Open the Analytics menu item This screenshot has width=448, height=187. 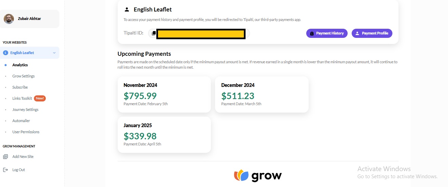pyautogui.click(x=20, y=65)
